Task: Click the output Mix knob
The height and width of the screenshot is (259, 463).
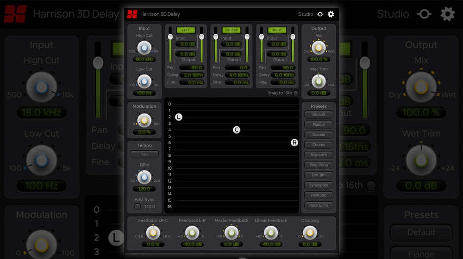Action: [x=319, y=48]
